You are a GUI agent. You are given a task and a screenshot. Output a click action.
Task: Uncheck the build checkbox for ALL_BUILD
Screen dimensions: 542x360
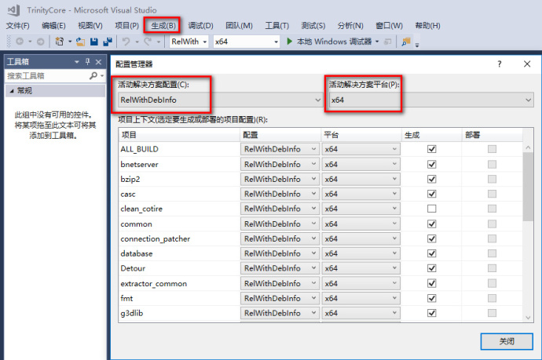(430, 149)
